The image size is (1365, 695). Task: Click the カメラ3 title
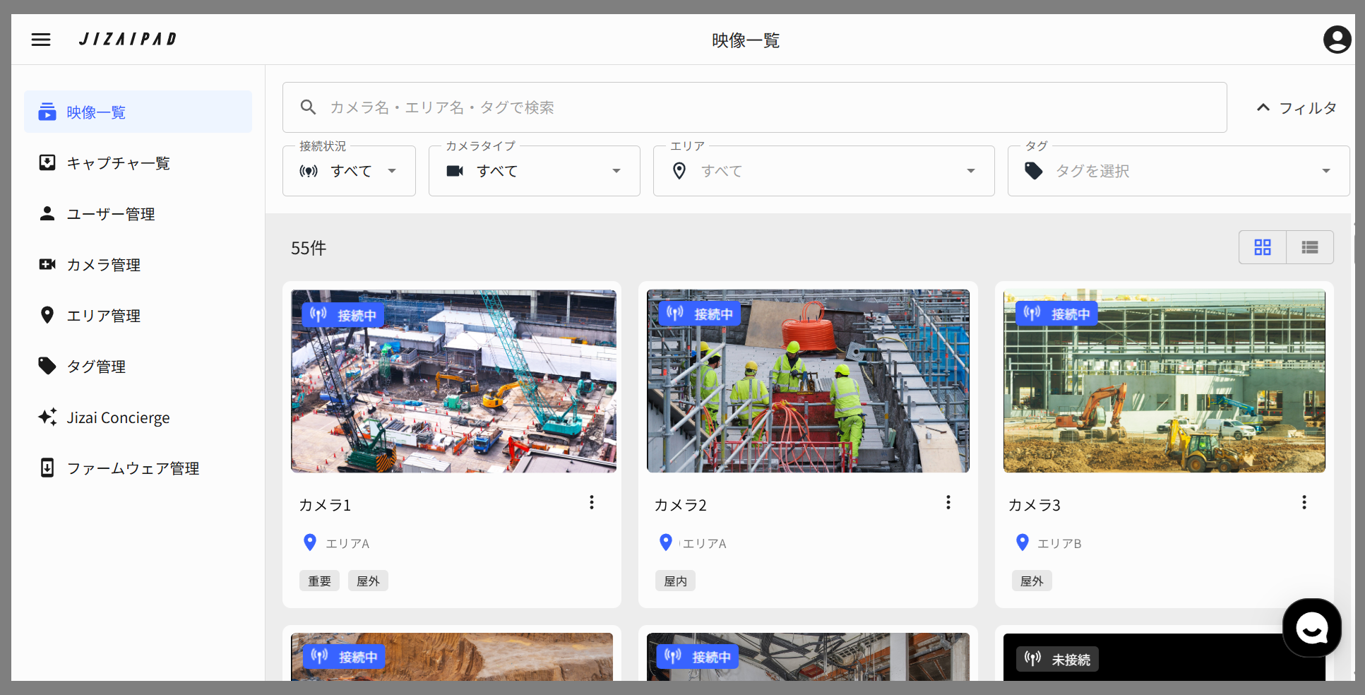click(1035, 505)
